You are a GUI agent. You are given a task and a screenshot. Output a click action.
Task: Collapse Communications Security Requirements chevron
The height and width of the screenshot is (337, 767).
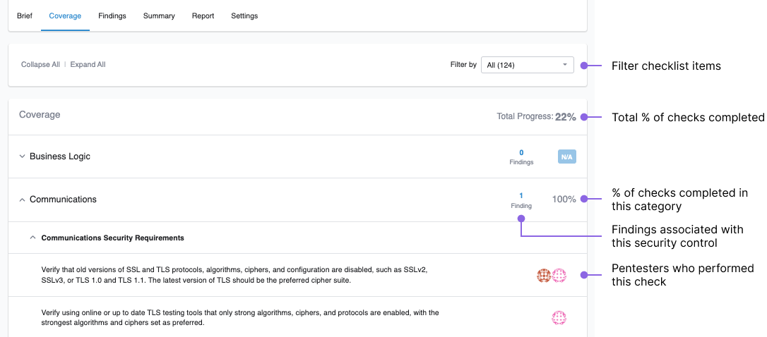(x=32, y=238)
